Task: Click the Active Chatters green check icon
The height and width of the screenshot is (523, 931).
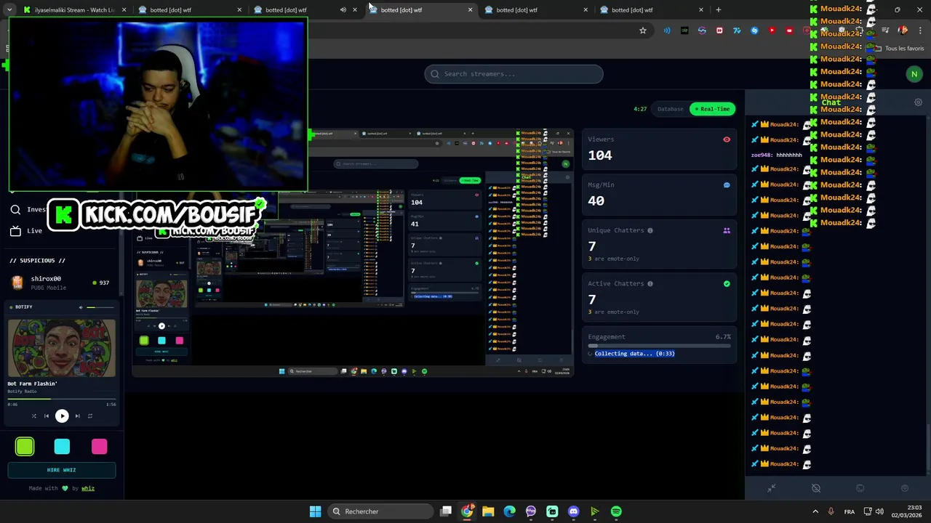Action: (x=727, y=284)
